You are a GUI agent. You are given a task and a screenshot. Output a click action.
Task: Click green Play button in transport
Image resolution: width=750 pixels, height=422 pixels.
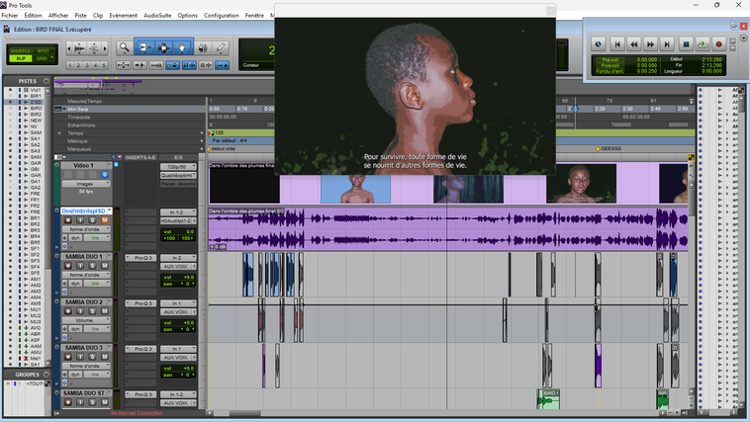pyautogui.click(x=703, y=44)
